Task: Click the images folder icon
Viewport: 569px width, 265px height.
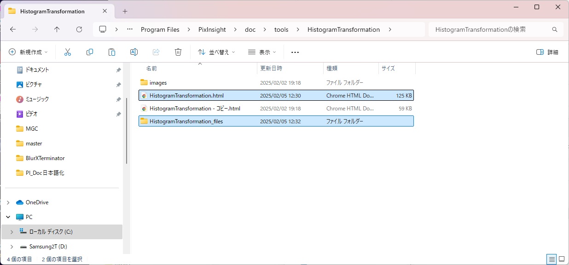Action: tap(144, 83)
